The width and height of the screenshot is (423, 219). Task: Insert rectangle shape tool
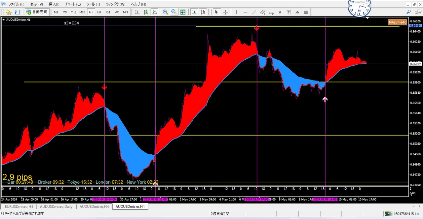point(306,12)
